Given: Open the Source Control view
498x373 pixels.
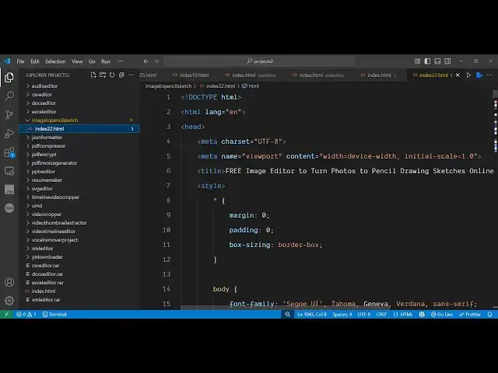Looking at the screenshot, I should [9, 114].
